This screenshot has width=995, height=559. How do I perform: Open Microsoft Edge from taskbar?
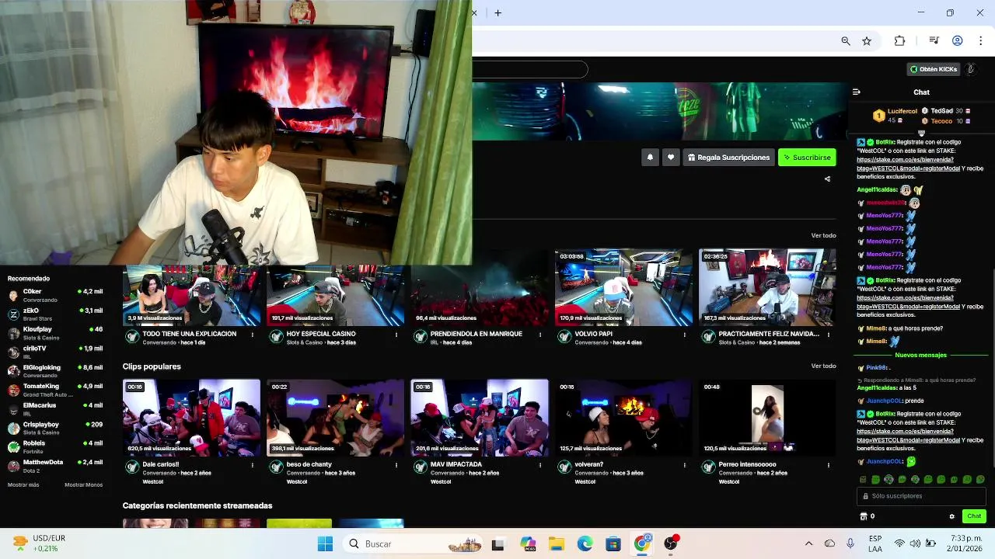pos(585,543)
